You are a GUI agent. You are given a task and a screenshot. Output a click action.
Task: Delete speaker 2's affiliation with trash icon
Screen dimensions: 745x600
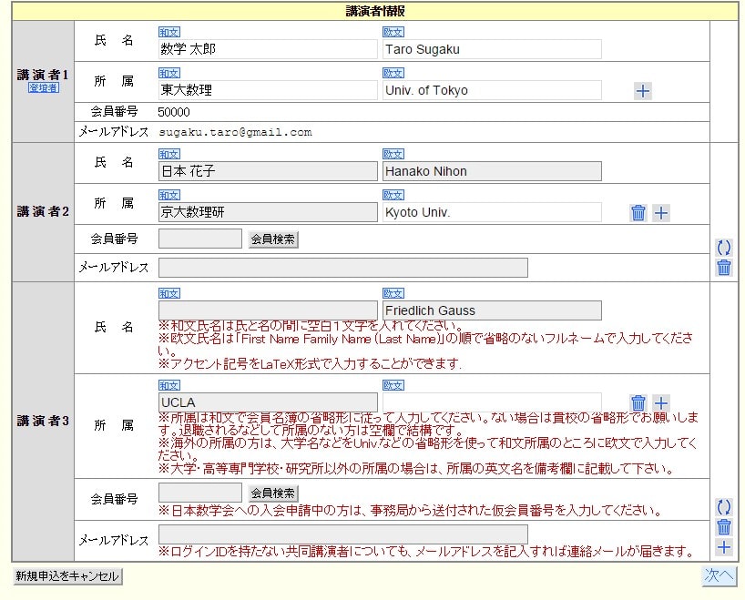tap(638, 213)
